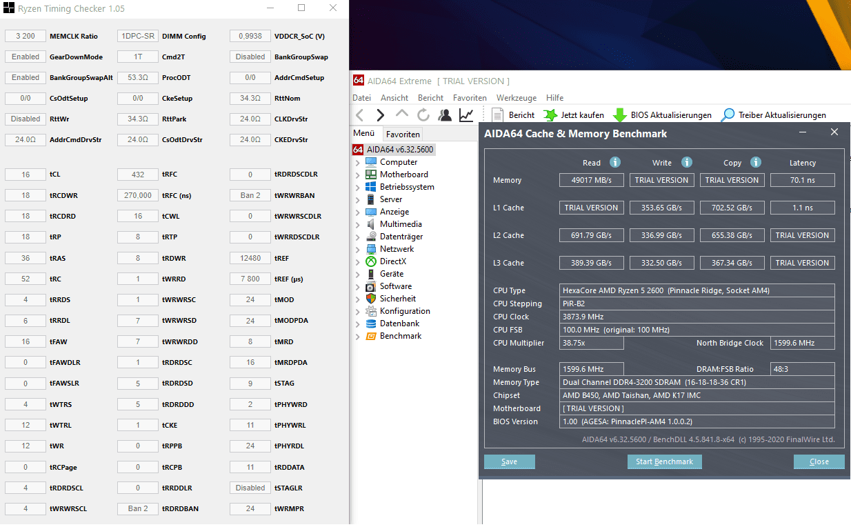The height and width of the screenshot is (527, 851).
Task: Expand the Datenträger tree node
Action: [357, 237]
